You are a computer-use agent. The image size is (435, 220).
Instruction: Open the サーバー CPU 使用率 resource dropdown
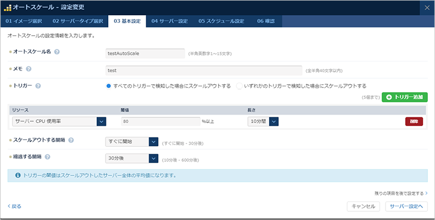[x=59, y=121]
